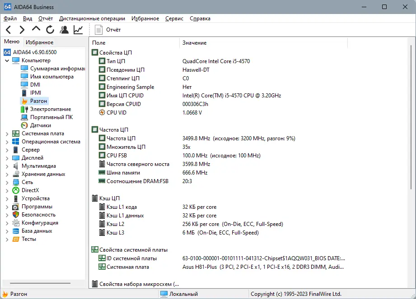Go up one level with the up arrow
416x299 pixels.
[36, 29]
